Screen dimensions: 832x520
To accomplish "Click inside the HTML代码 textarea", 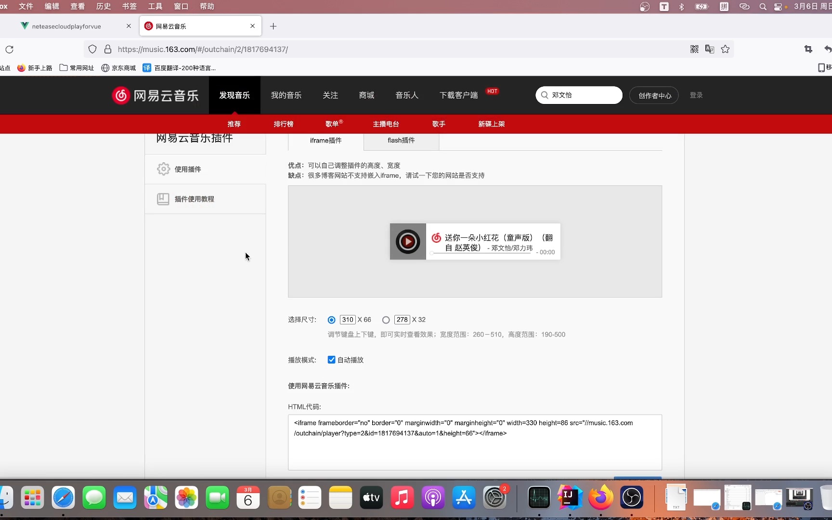I will [x=475, y=442].
